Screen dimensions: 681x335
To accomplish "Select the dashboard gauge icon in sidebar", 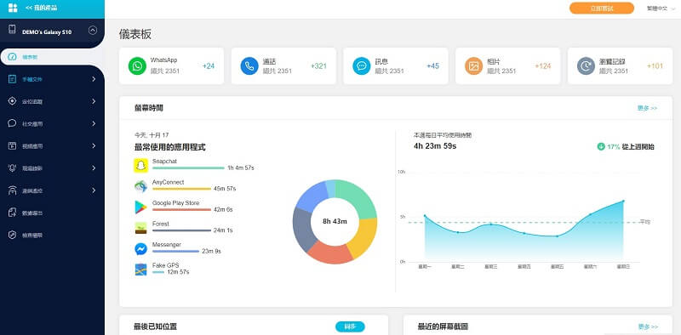I will [x=12, y=57].
